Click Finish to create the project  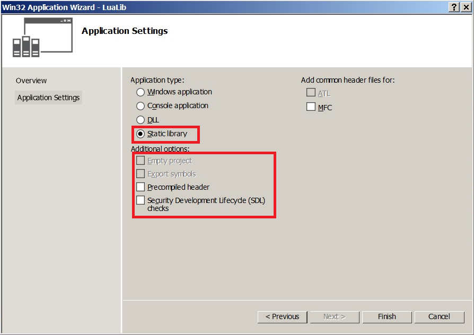387,317
